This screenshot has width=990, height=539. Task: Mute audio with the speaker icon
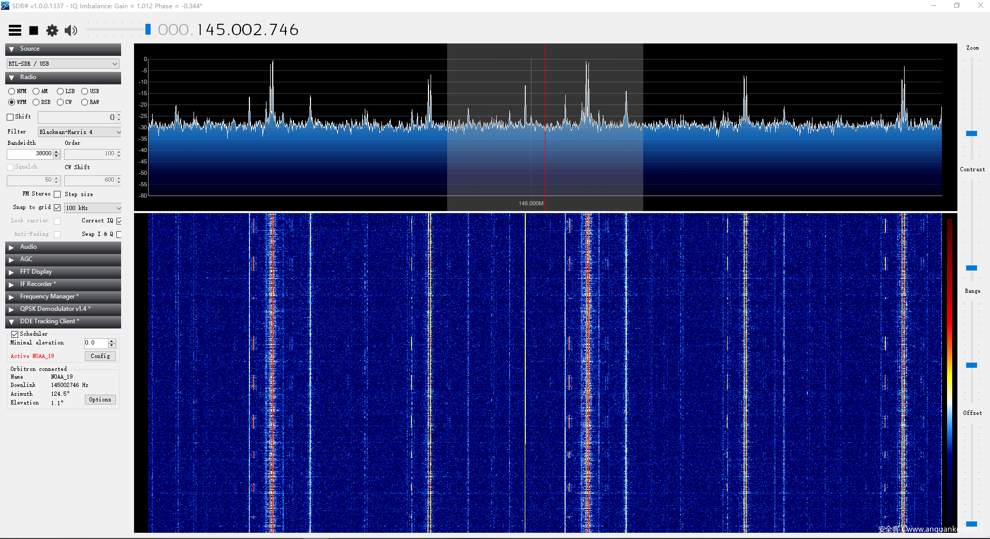pyautogui.click(x=71, y=31)
